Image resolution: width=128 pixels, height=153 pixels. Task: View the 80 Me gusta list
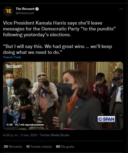click(x=65, y=147)
